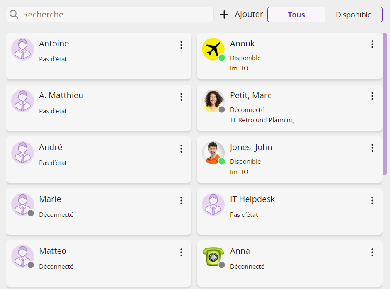390x289 pixels.
Task: Open kebab menu for Matteo
Action: [x=181, y=253]
